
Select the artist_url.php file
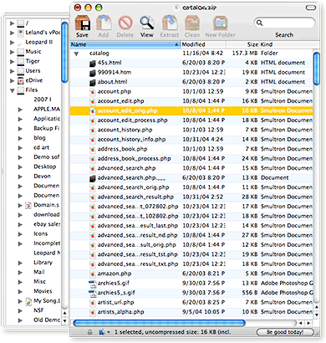pyautogui.click(x=115, y=302)
